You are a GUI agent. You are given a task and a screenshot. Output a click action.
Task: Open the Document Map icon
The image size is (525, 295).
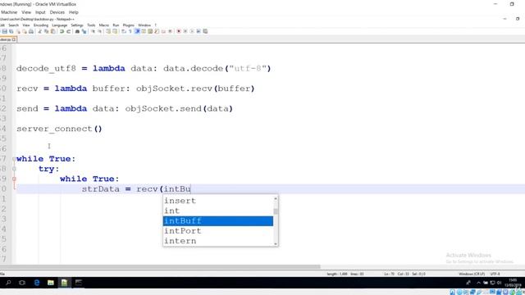pyautogui.click(x=150, y=31)
